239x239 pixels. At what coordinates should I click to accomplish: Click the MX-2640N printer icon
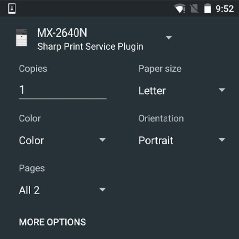tap(22, 38)
